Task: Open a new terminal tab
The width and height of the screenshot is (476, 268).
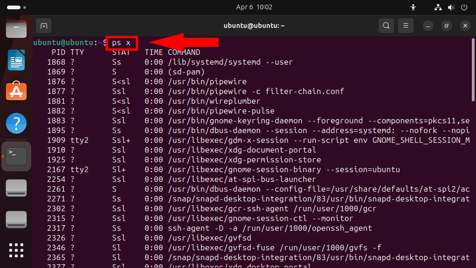Action: (x=44, y=26)
